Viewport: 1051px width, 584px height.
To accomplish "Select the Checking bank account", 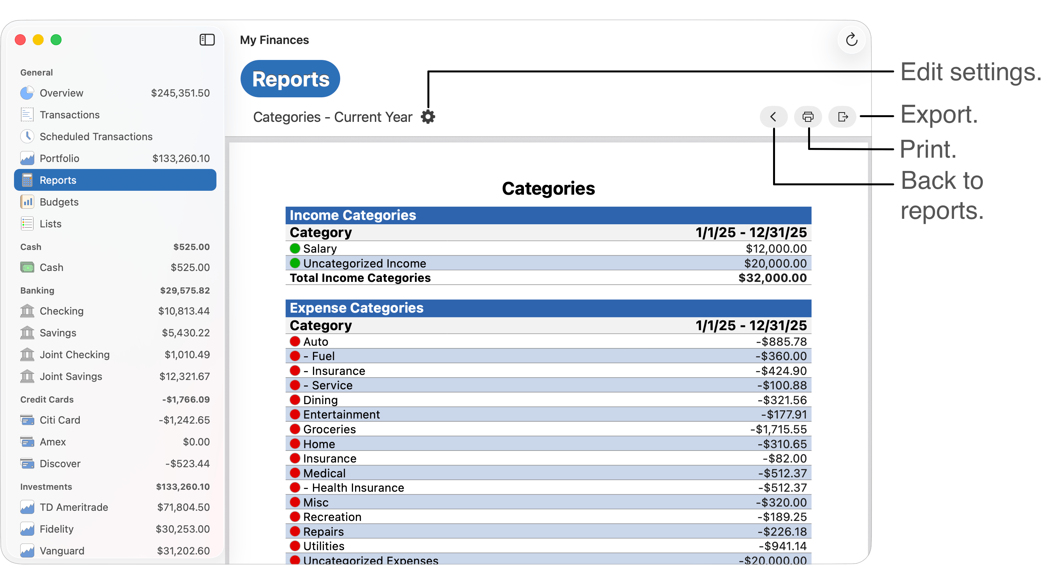I will pyautogui.click(x=62, y=311).
